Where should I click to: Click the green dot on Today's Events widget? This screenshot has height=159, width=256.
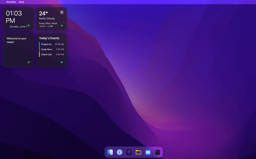pyautogui.click(x=62, y=62)
